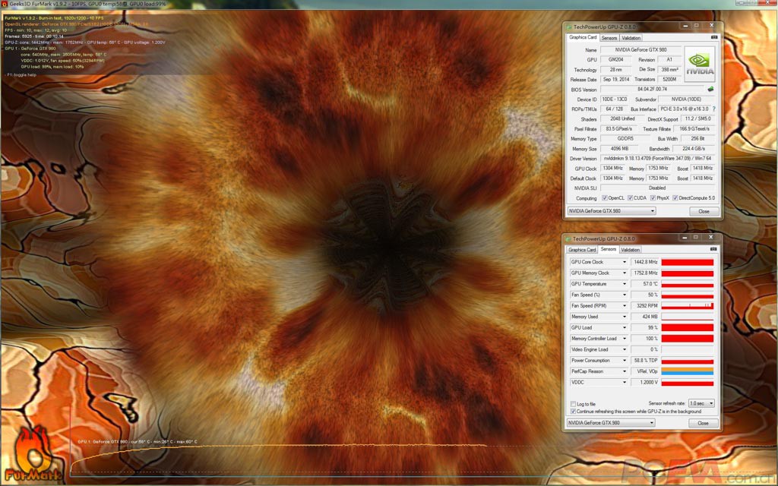The image size is (778, 486).
Task: Open the Sensor refresh rate dropdown
Action: pyautogui.click(x=701, y=403)
